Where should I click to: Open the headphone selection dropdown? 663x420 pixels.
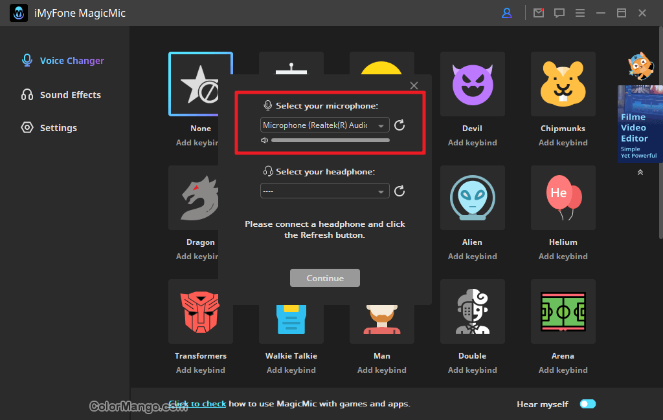point(324,191)
